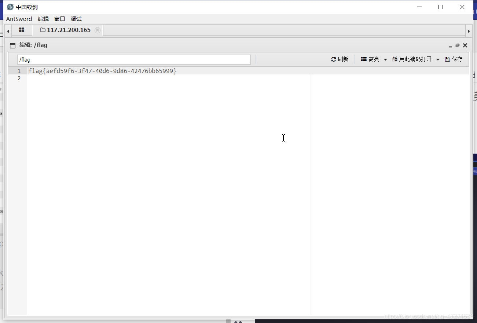
Task: Open the AntSword menu
Action: pyautogui.click(x=19, y=19)
